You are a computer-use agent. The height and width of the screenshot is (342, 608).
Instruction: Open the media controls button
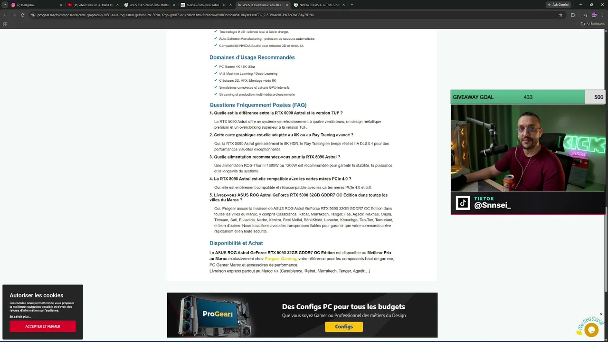pos(585,15)
